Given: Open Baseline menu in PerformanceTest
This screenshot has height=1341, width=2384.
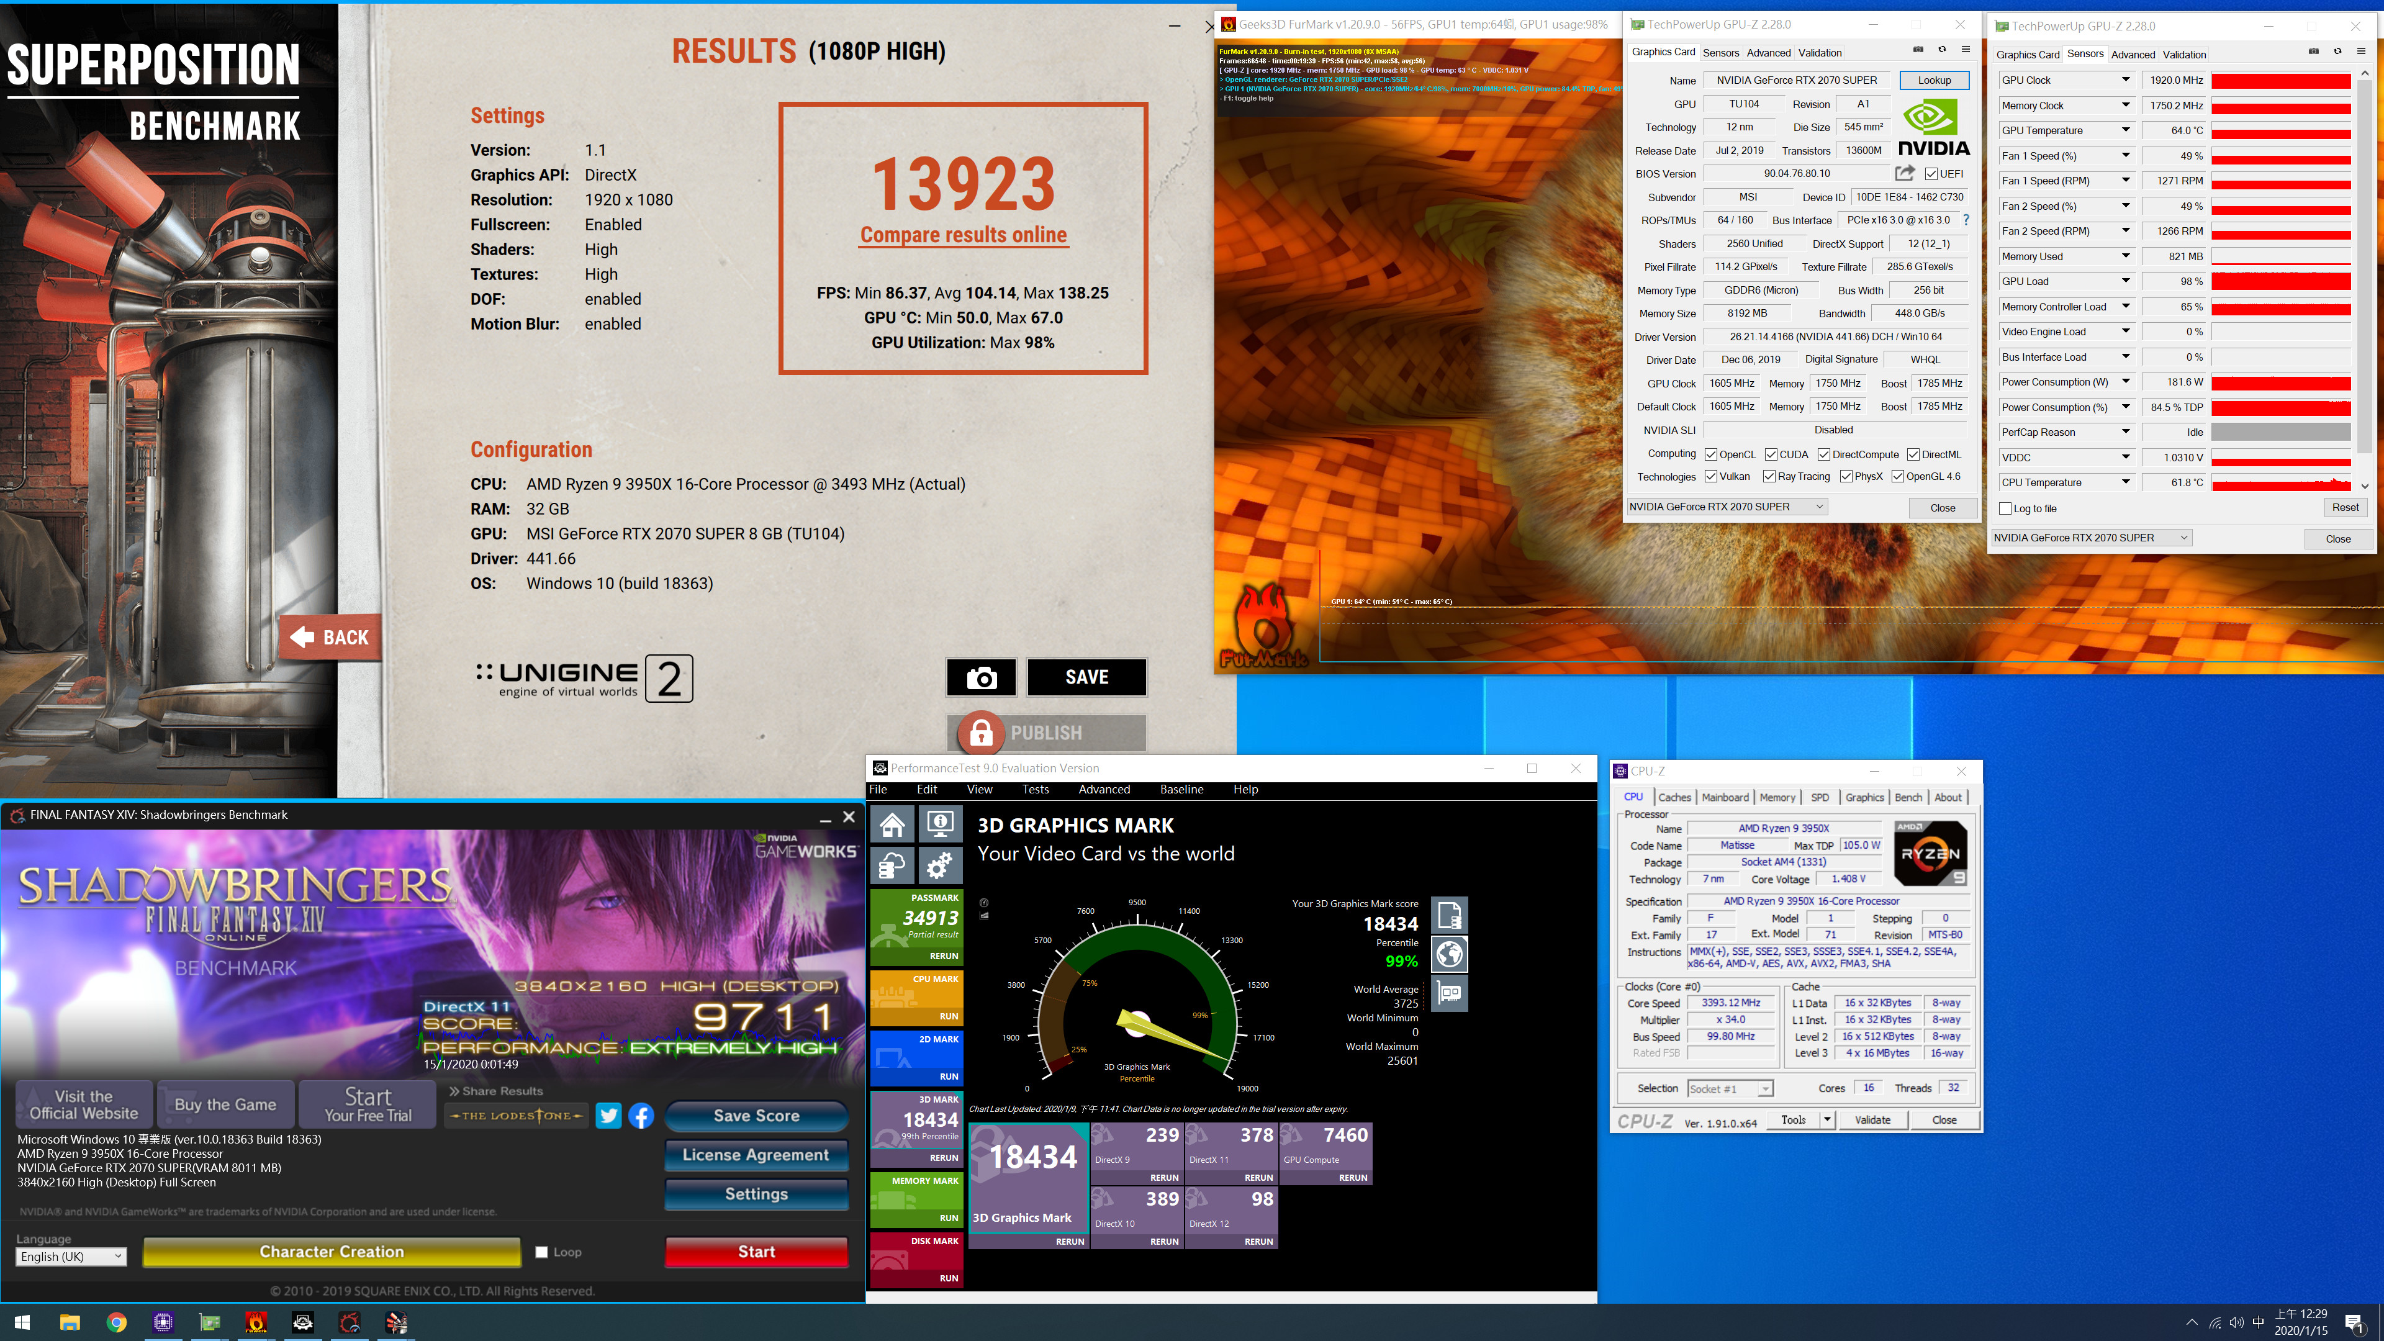Looking at the screenshot, I should tap(1182, 790).
